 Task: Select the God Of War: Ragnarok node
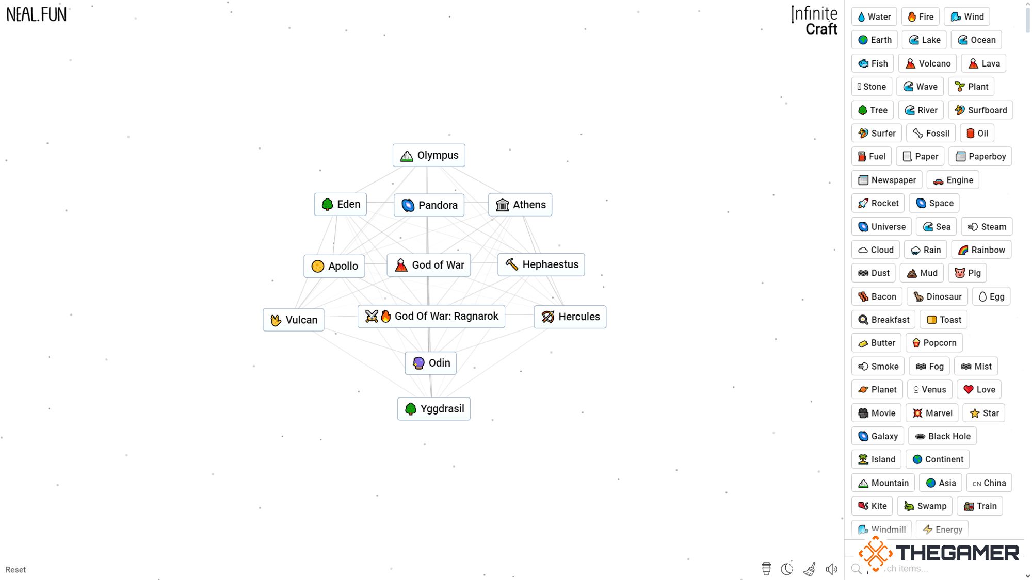[431, 316]
